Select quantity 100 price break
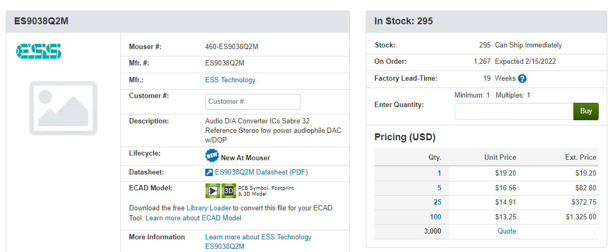 (436, 217)
